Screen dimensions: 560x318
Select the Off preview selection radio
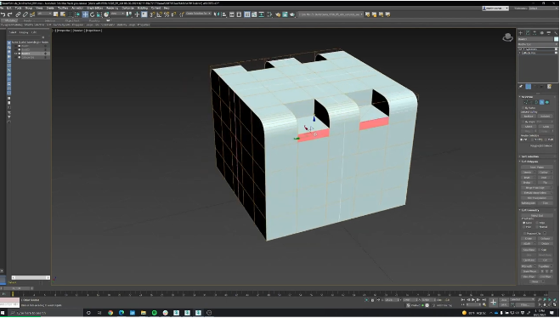(522, 139)
